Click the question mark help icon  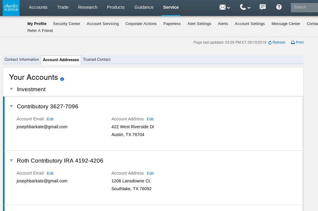tap(279, 7)
